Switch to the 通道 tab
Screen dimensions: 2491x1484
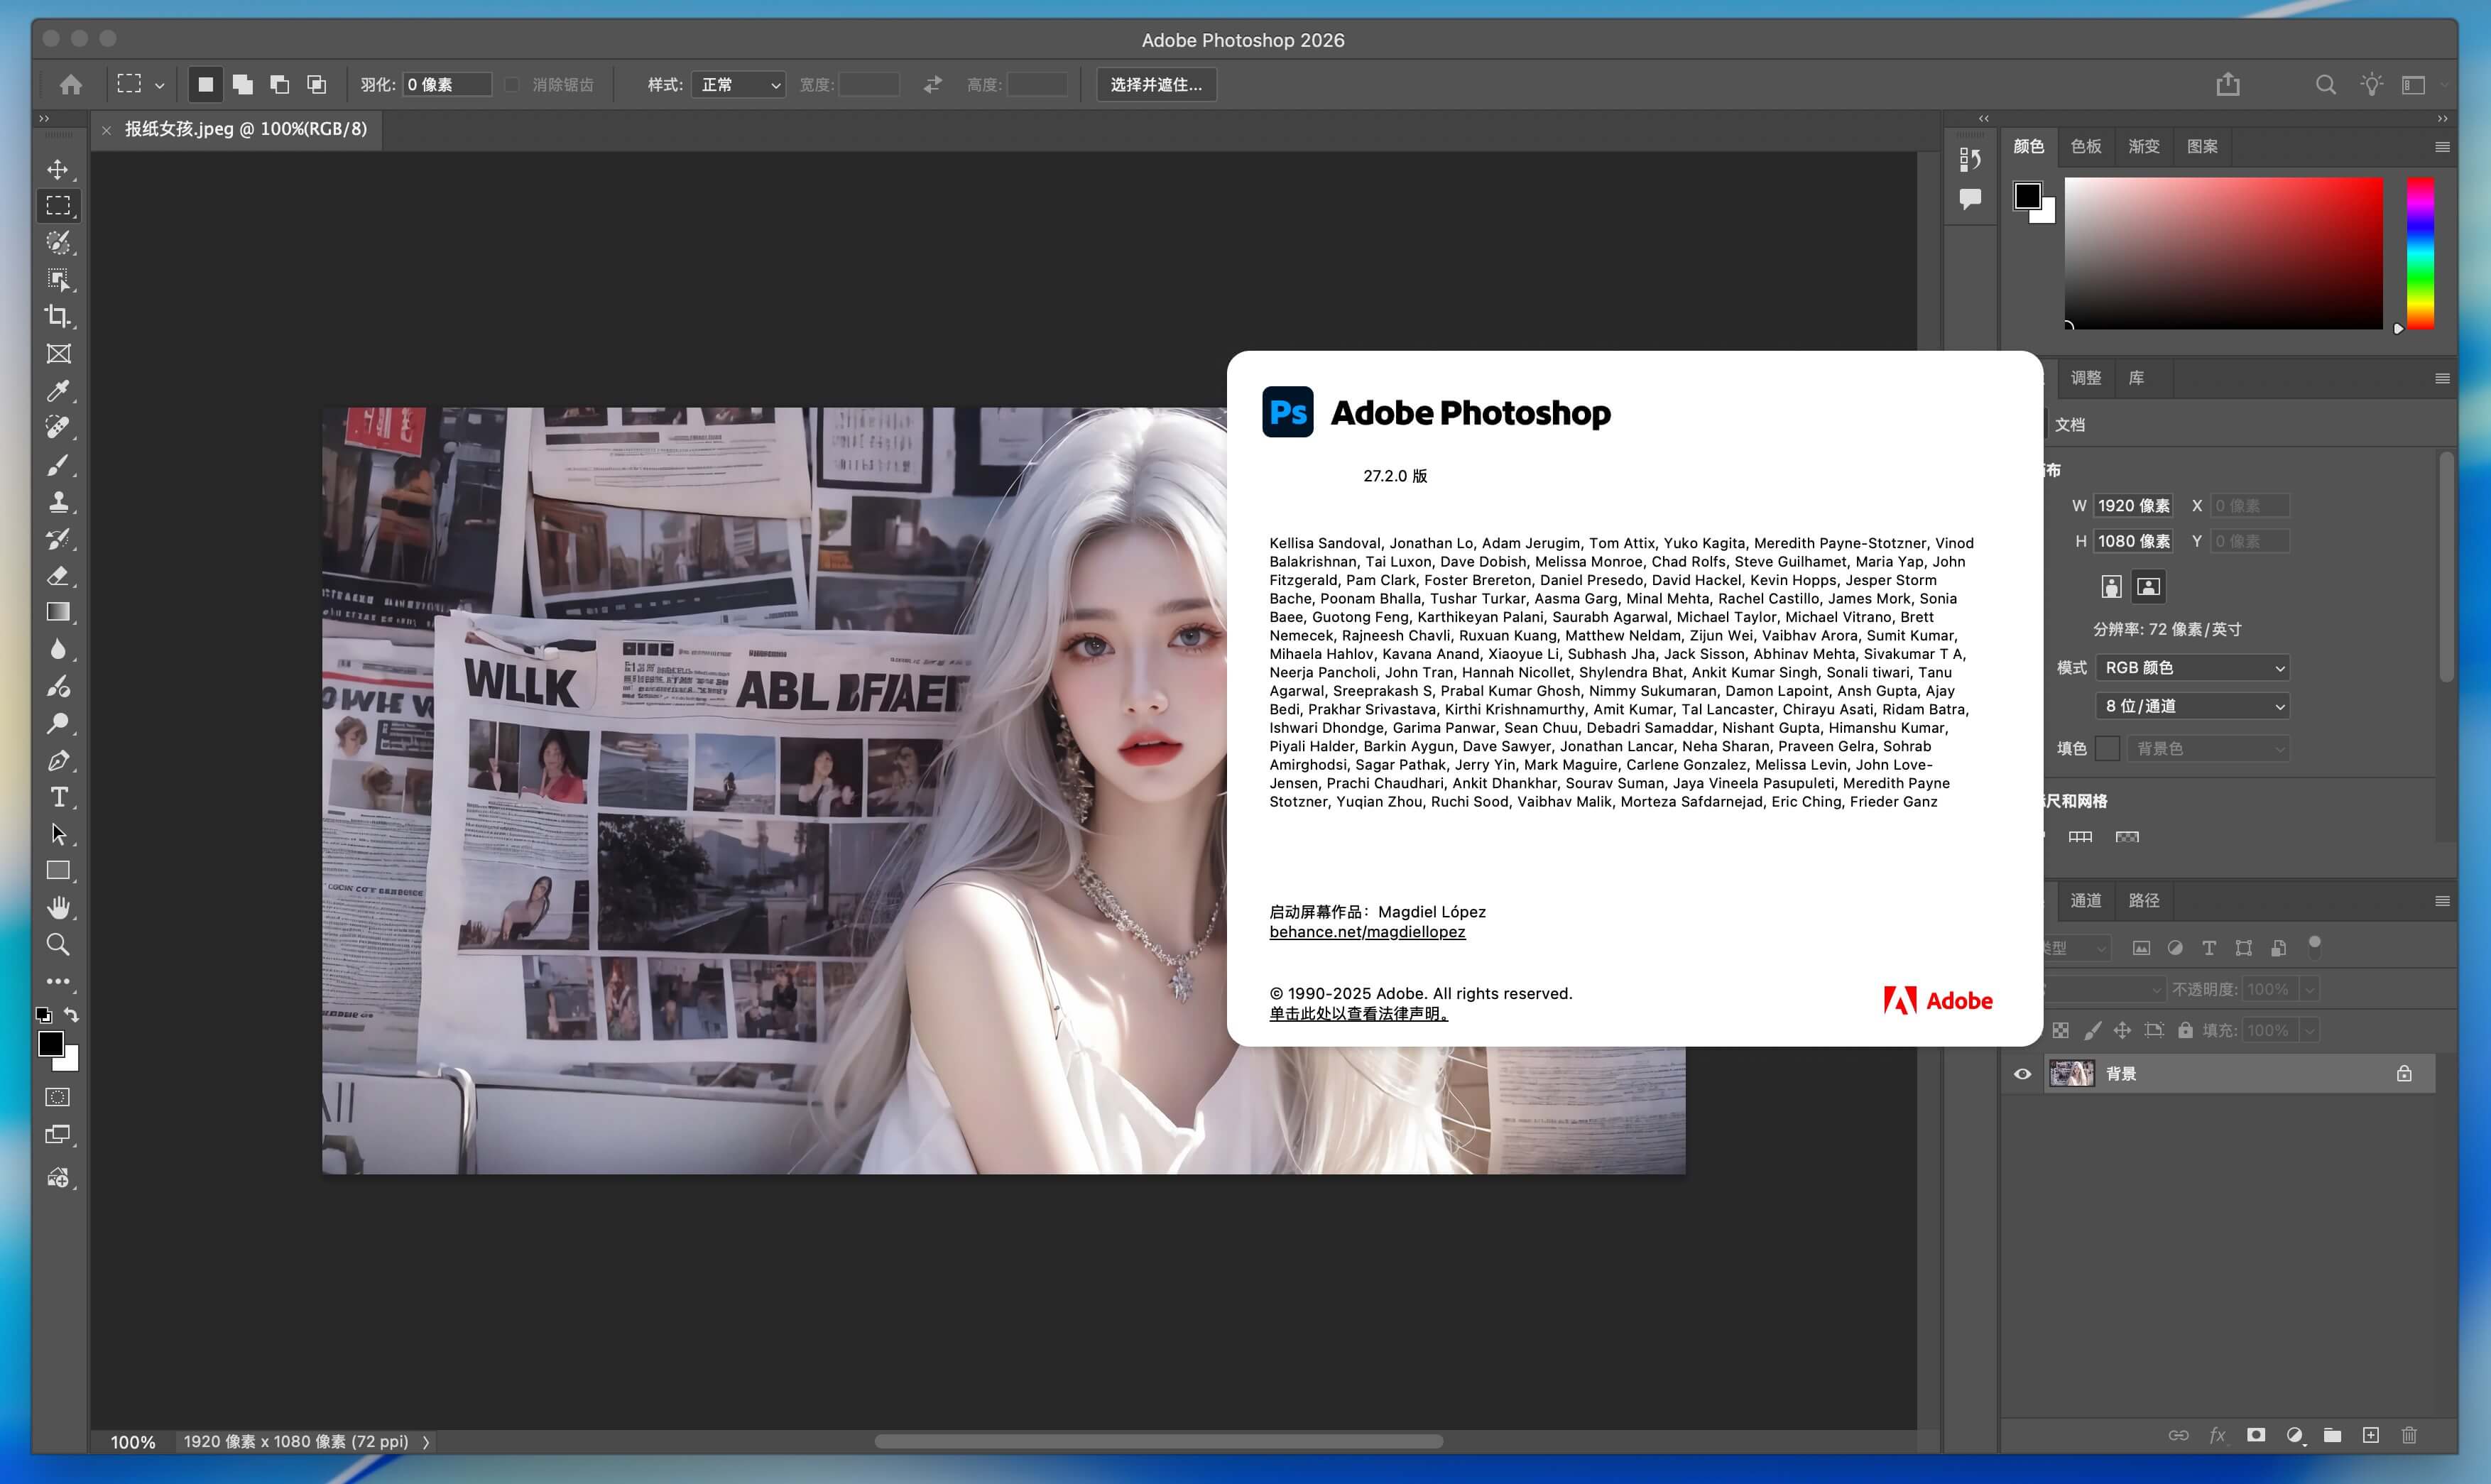(2085, 900)
